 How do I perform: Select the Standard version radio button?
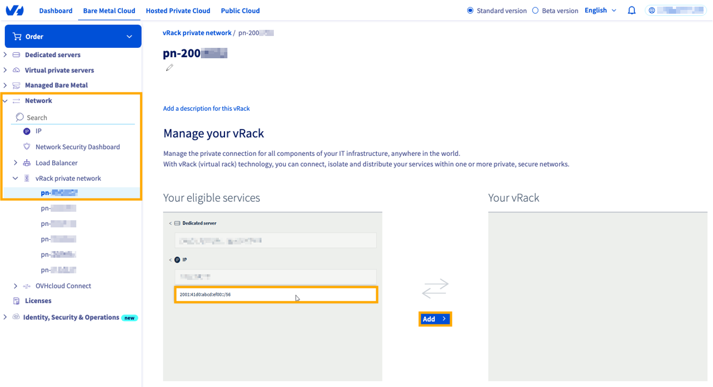(469, 10)
